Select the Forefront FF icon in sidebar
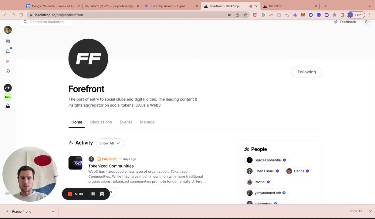Viewport: 375px width, 219px height. pos(8,88)
